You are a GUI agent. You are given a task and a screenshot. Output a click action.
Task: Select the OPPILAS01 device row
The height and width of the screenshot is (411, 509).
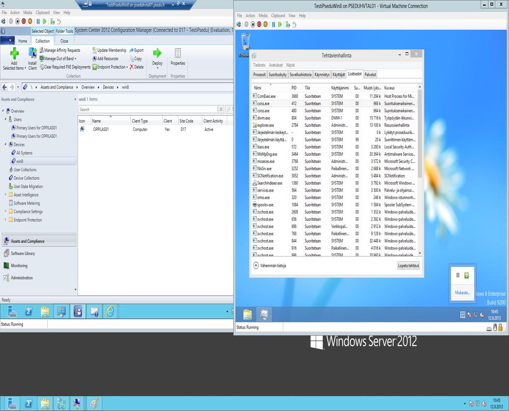(x=156, y=130)
